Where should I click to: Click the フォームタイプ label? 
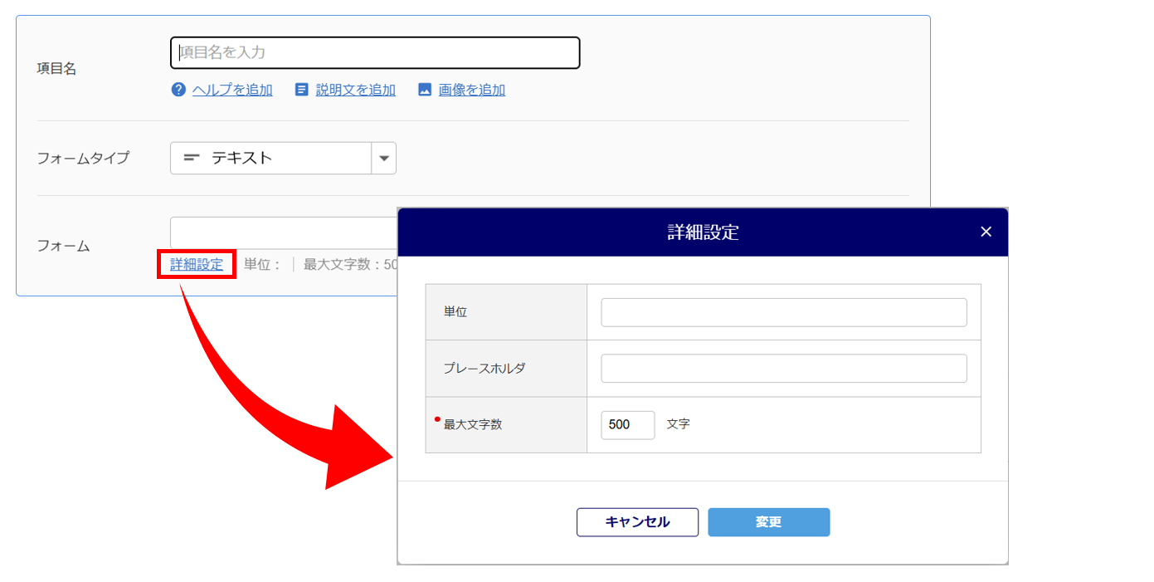(x=84, y=158)
